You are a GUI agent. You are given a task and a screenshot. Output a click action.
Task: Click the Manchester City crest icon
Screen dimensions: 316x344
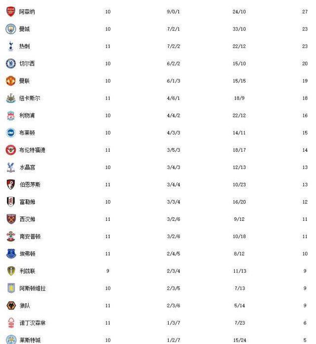click(x=10, y=29)
